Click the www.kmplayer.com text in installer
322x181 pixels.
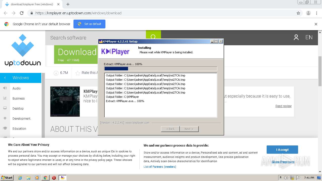point(137,123)
